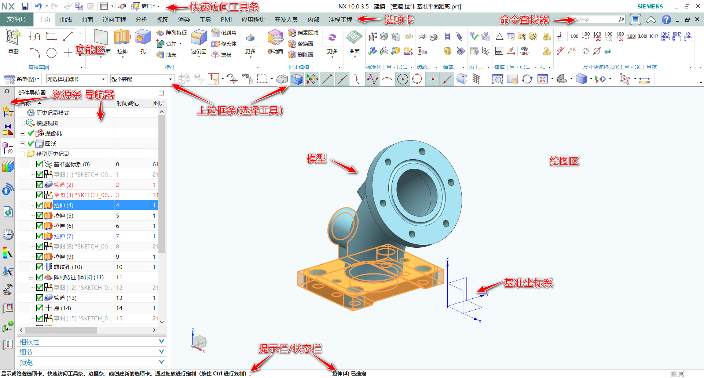Toggle the 阵列特征 [圆形] (11) checkbox
Screen dimensions: 704x378
coord(40,277)
